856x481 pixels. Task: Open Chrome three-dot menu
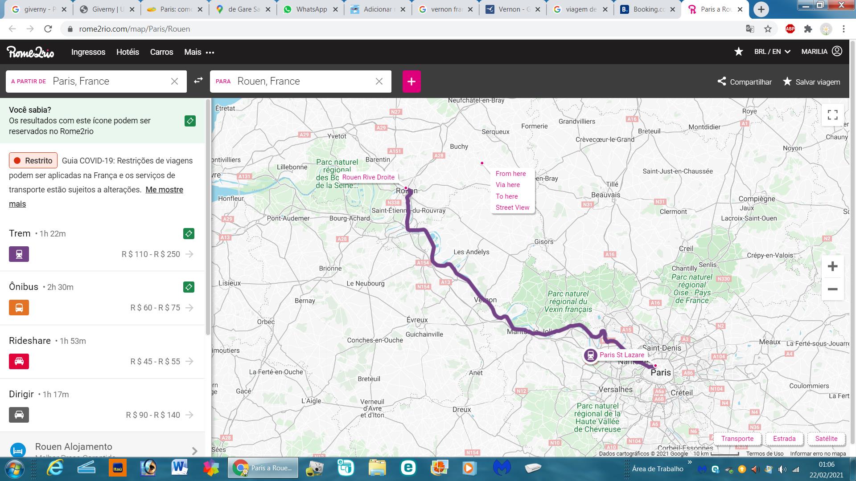[x=844, y=29]
